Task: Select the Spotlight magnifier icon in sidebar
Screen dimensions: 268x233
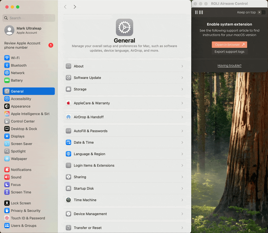Action: point(7,151)
